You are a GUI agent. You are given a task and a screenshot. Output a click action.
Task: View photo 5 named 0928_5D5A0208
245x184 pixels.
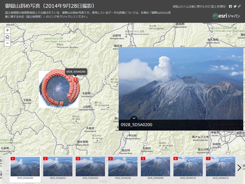[x=155, y=166]
